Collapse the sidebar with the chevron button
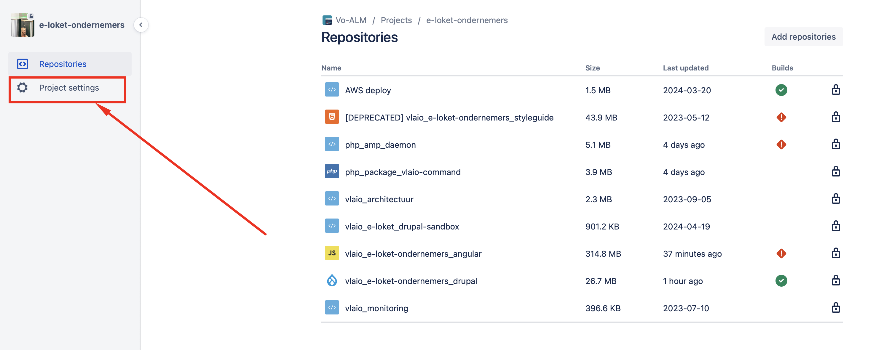This screenshot has width=884, height=350. pyautogui.click(x=141, y=25)
